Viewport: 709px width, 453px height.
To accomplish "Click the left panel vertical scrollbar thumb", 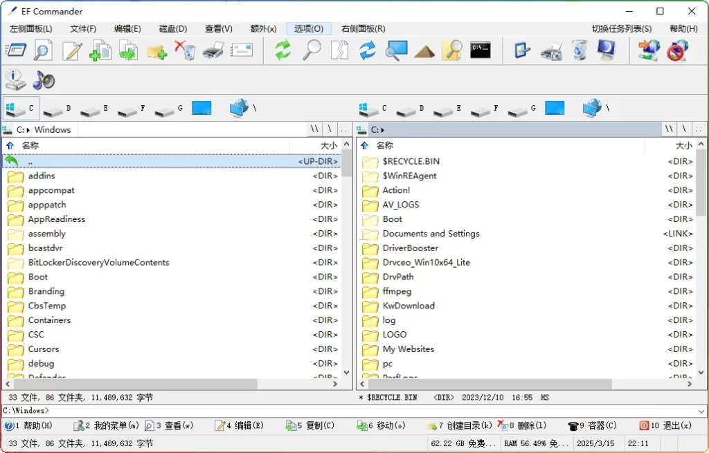I will tap(346, 163).
